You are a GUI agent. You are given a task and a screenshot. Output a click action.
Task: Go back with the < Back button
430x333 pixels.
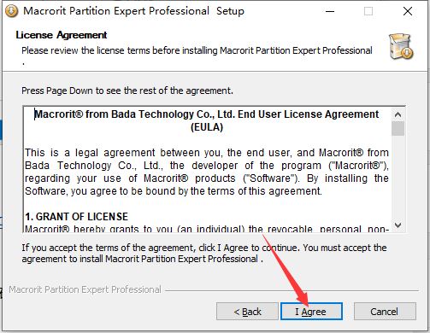(247, 312)
